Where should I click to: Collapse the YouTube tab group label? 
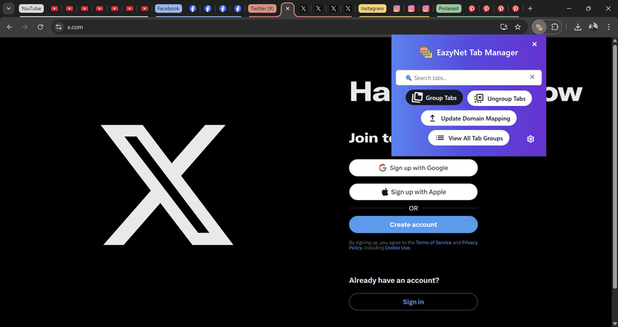[x=31, y=8]
